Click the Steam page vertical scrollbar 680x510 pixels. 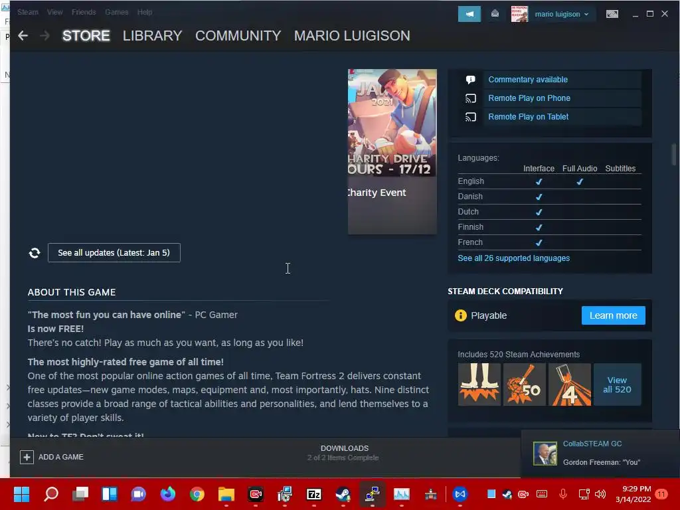[673, 155]
